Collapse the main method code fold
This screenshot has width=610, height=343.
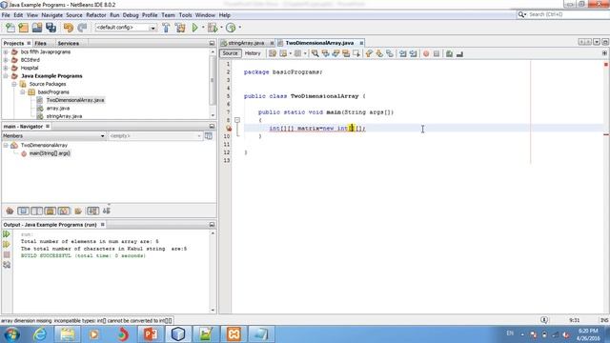237,120
